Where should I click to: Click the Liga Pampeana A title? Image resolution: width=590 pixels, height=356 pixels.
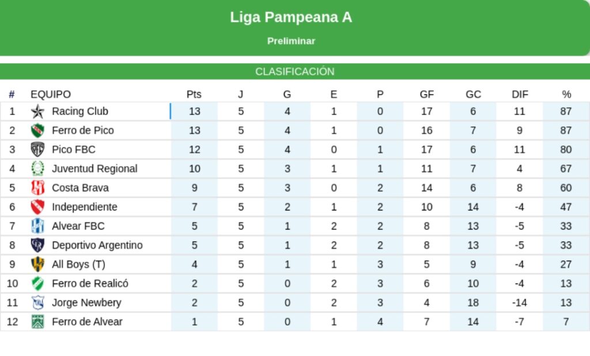[x=291, y=17]
